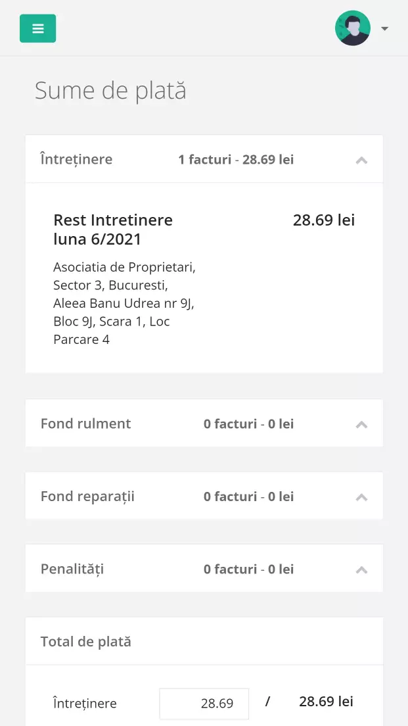Screen dimensions: 408x726
Task: Collapse the Întreținere section chevron
Action: pyautogui.click(x=361, y=160)
